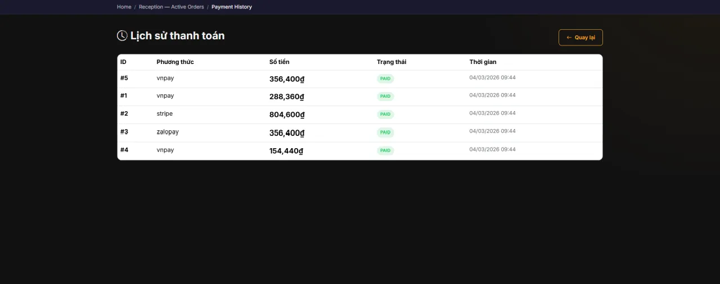Viewport: 720px width, 284px height.
Task: Click the zalopay payment method
Action: [x=168, y=132]
